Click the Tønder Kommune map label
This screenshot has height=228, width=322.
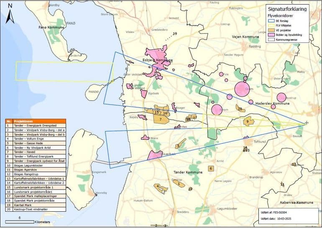tap(188, 172)
